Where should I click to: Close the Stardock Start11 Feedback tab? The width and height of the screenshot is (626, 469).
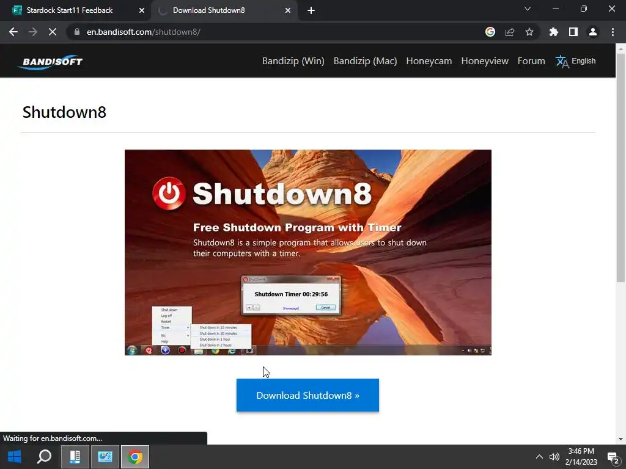(x=142, y=10)
